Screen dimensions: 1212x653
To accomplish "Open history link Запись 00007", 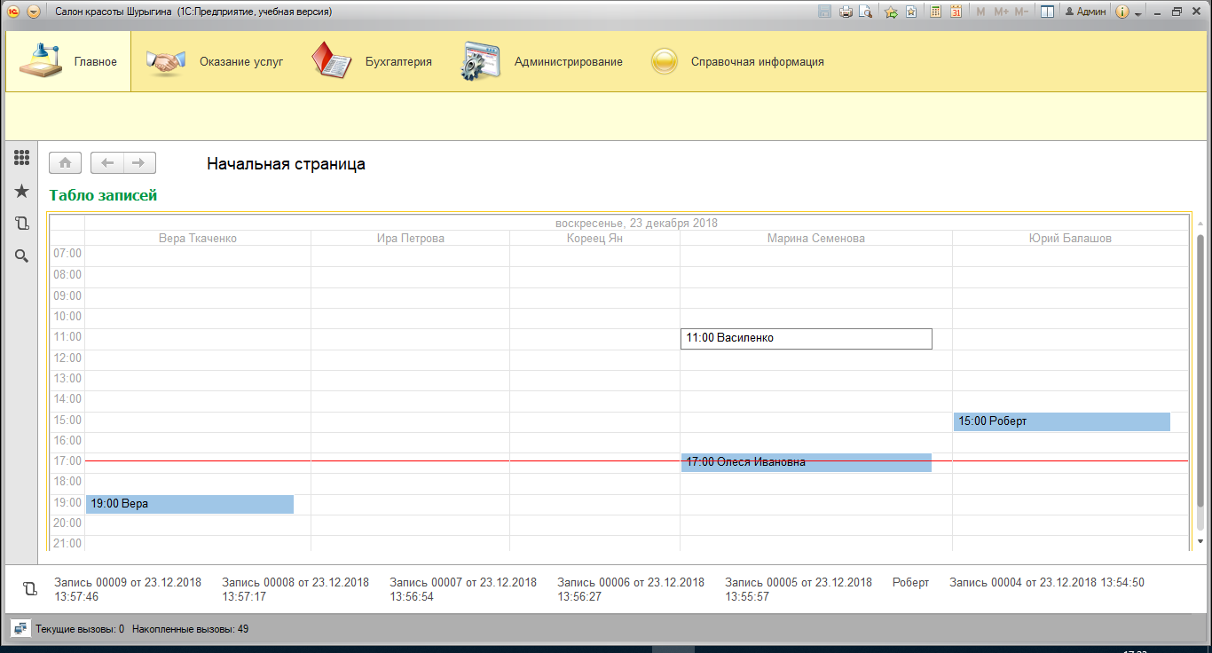I will click(x=463, y=590).
